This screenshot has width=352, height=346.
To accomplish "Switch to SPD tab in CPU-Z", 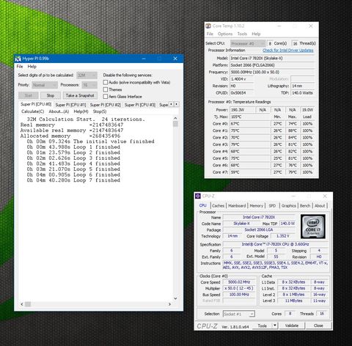I will click(x=272, y=206).
